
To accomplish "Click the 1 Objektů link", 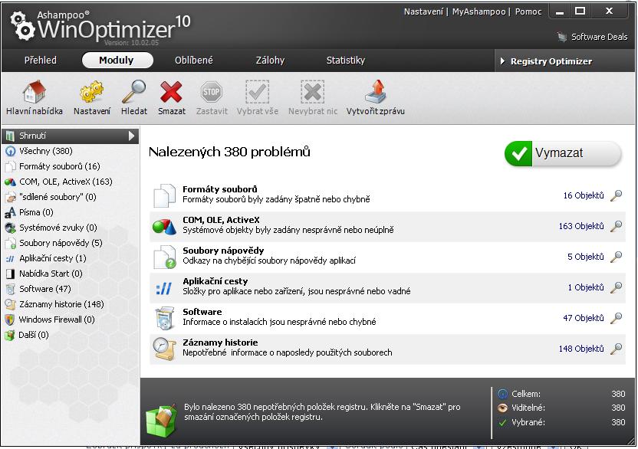I will tap(586, 287).
